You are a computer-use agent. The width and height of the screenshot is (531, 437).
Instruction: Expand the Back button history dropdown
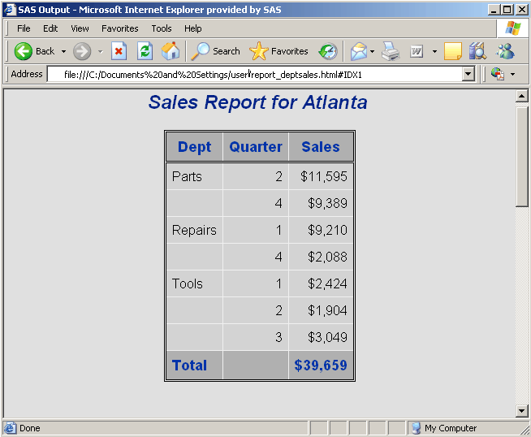[63, 51]
